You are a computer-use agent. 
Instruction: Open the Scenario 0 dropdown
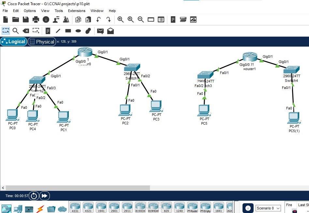click(x=268, y=208)
